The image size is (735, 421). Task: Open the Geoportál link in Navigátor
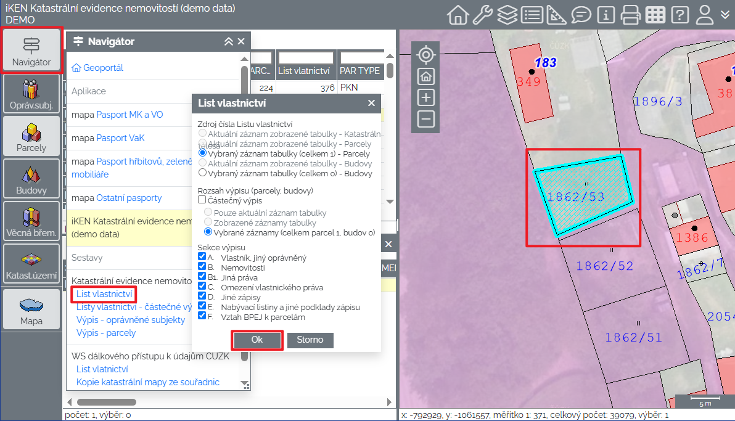pyautogui.click(x=103, y=68)
